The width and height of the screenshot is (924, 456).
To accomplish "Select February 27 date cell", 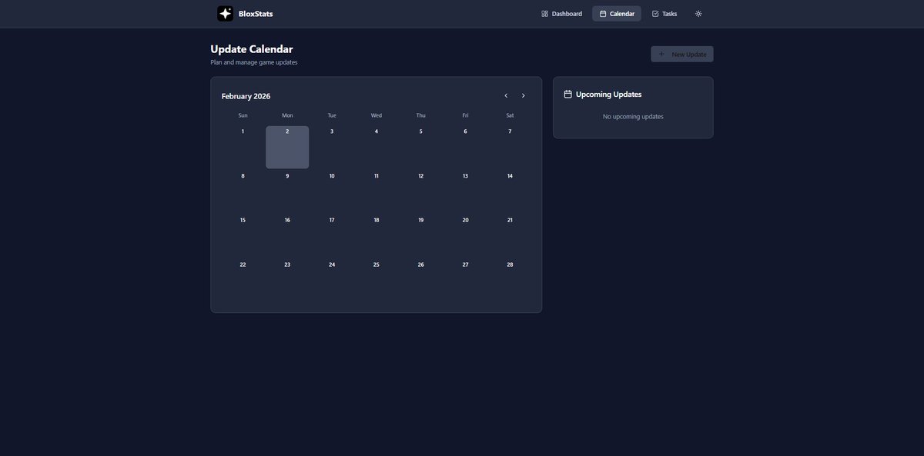I will pos(465,281).
